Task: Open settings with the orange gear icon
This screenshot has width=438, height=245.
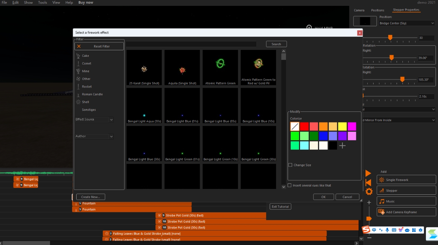Action: tap(369, 192)
